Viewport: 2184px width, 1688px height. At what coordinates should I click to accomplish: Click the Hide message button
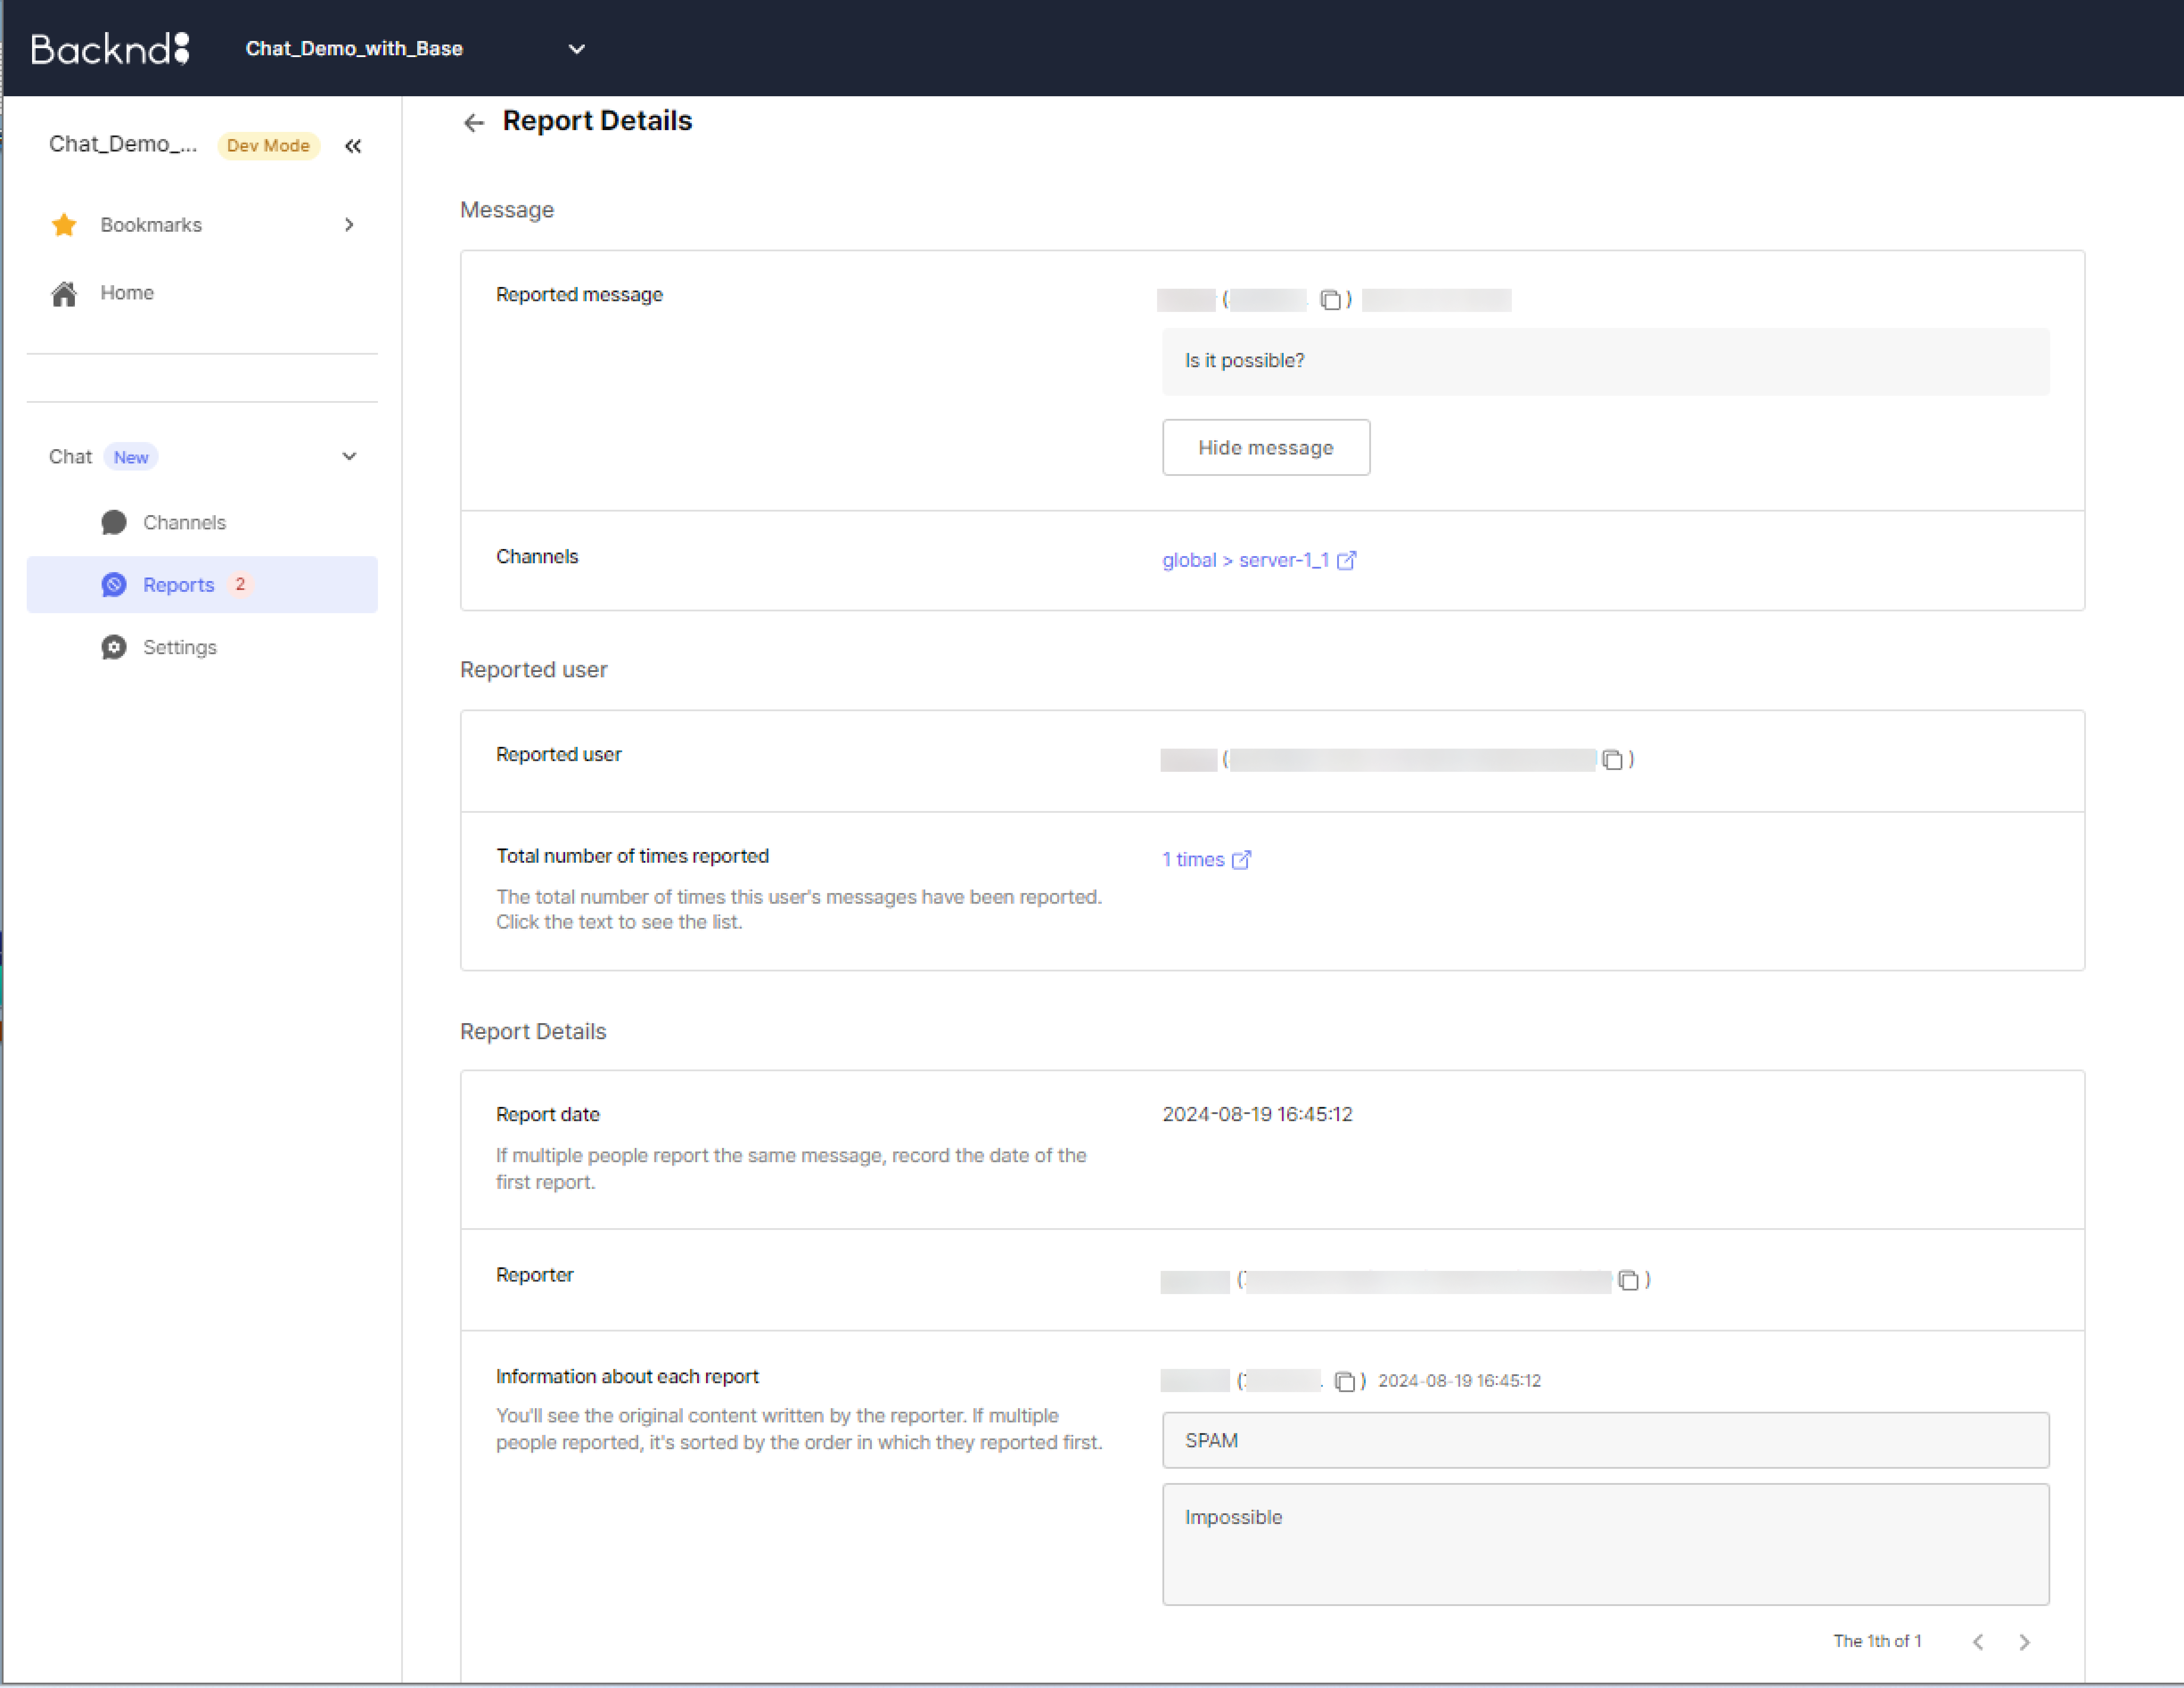click(1266, 447)
